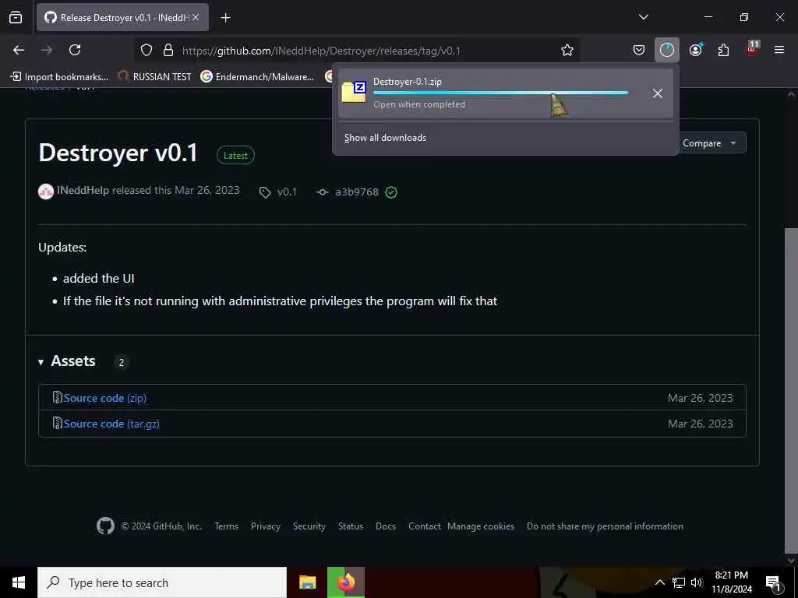Click Manage cookies in footer
This screenshot has height=598, width=798.
[x=480, y=526]
